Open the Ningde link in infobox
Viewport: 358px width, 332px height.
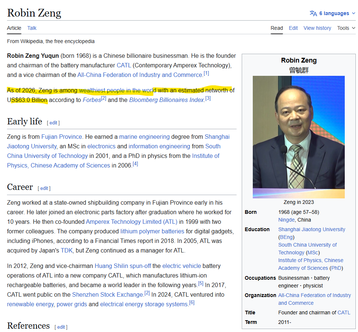click(x=286, y=220)
